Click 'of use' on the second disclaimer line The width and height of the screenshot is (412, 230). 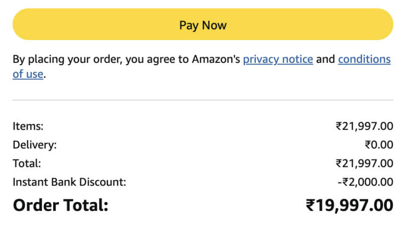click(27, 74)
